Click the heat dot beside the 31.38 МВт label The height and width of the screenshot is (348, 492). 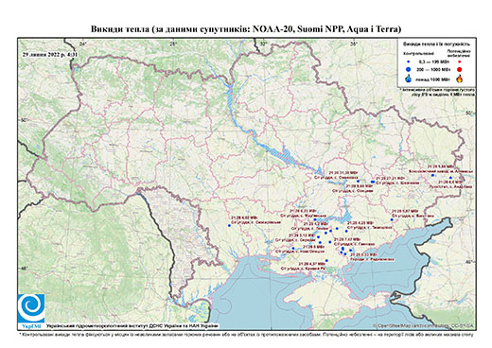(x=358, y=181)
